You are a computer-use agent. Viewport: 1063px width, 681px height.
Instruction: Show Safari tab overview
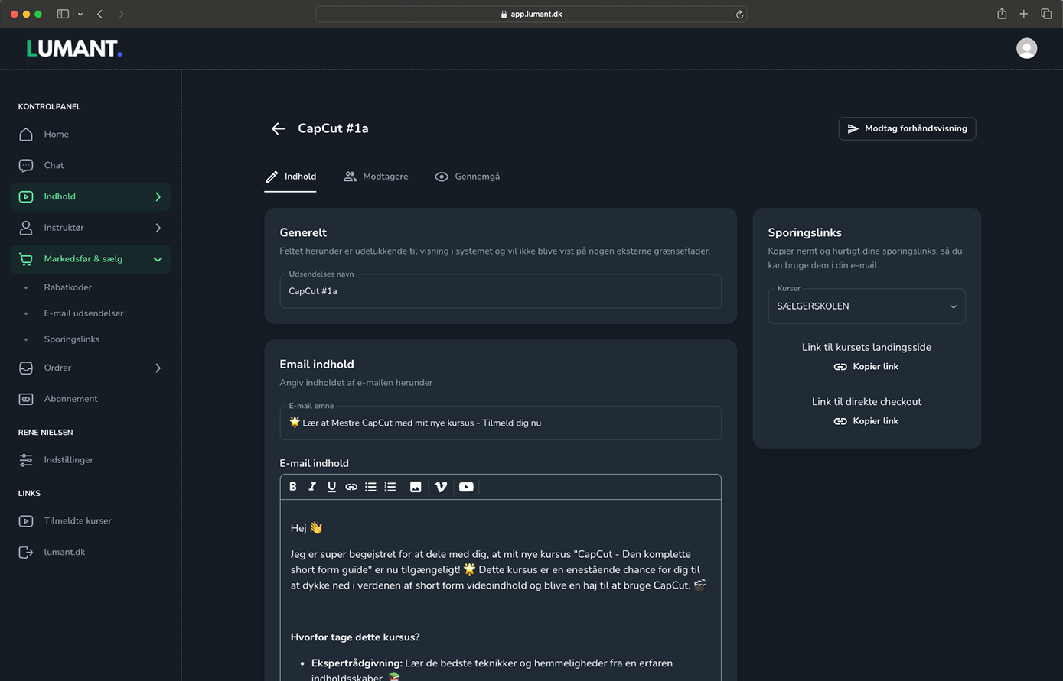click(1046, 14)
